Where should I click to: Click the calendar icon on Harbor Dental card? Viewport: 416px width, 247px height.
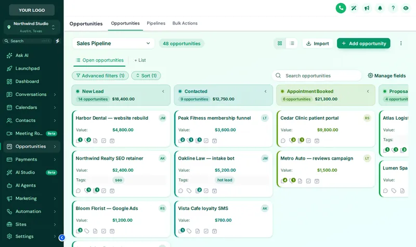pyautogui.click(x=112, y=140)
